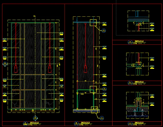This screenshot has width=163, height=127.
Task: Select the detail callout circle at mid-height of section
Action: 103,89
